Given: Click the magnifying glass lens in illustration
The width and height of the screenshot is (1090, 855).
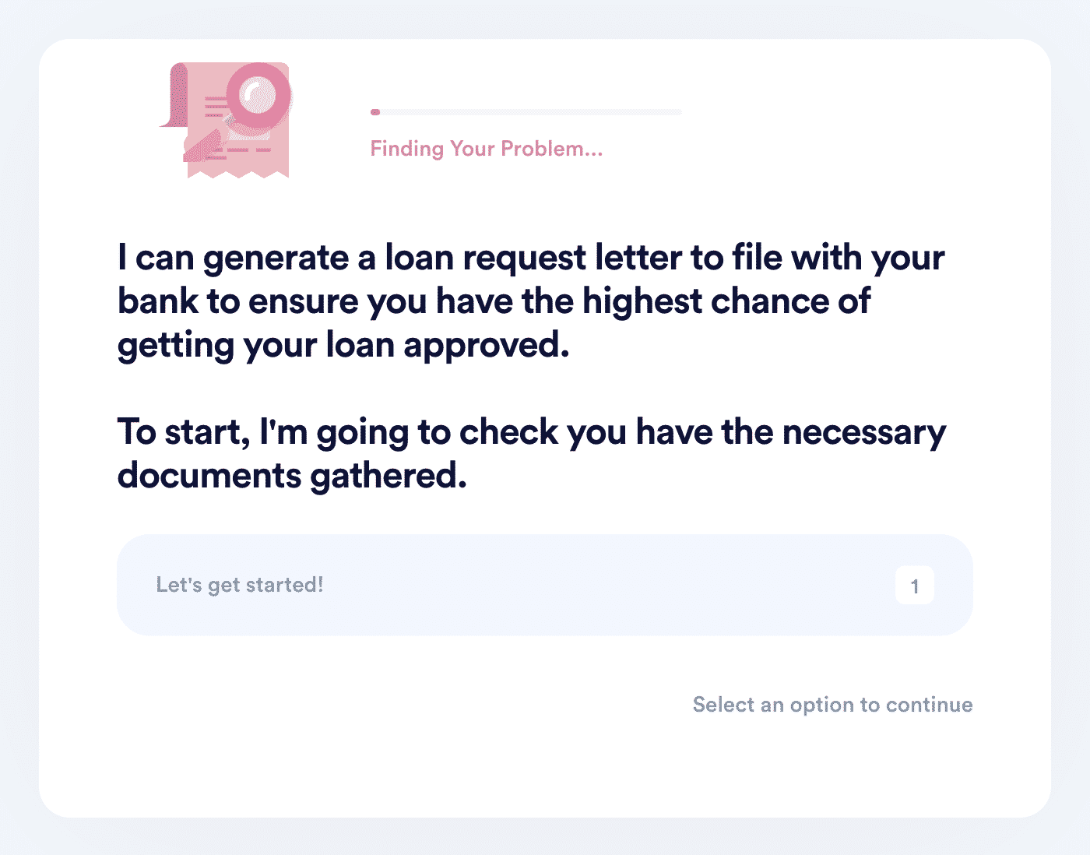Looking at the screenshot, I should pyautogui.click(x=259, y=96).
